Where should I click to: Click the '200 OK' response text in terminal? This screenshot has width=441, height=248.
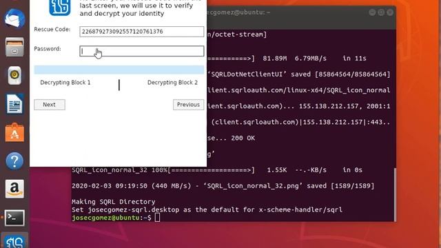[x=243, y=138]
